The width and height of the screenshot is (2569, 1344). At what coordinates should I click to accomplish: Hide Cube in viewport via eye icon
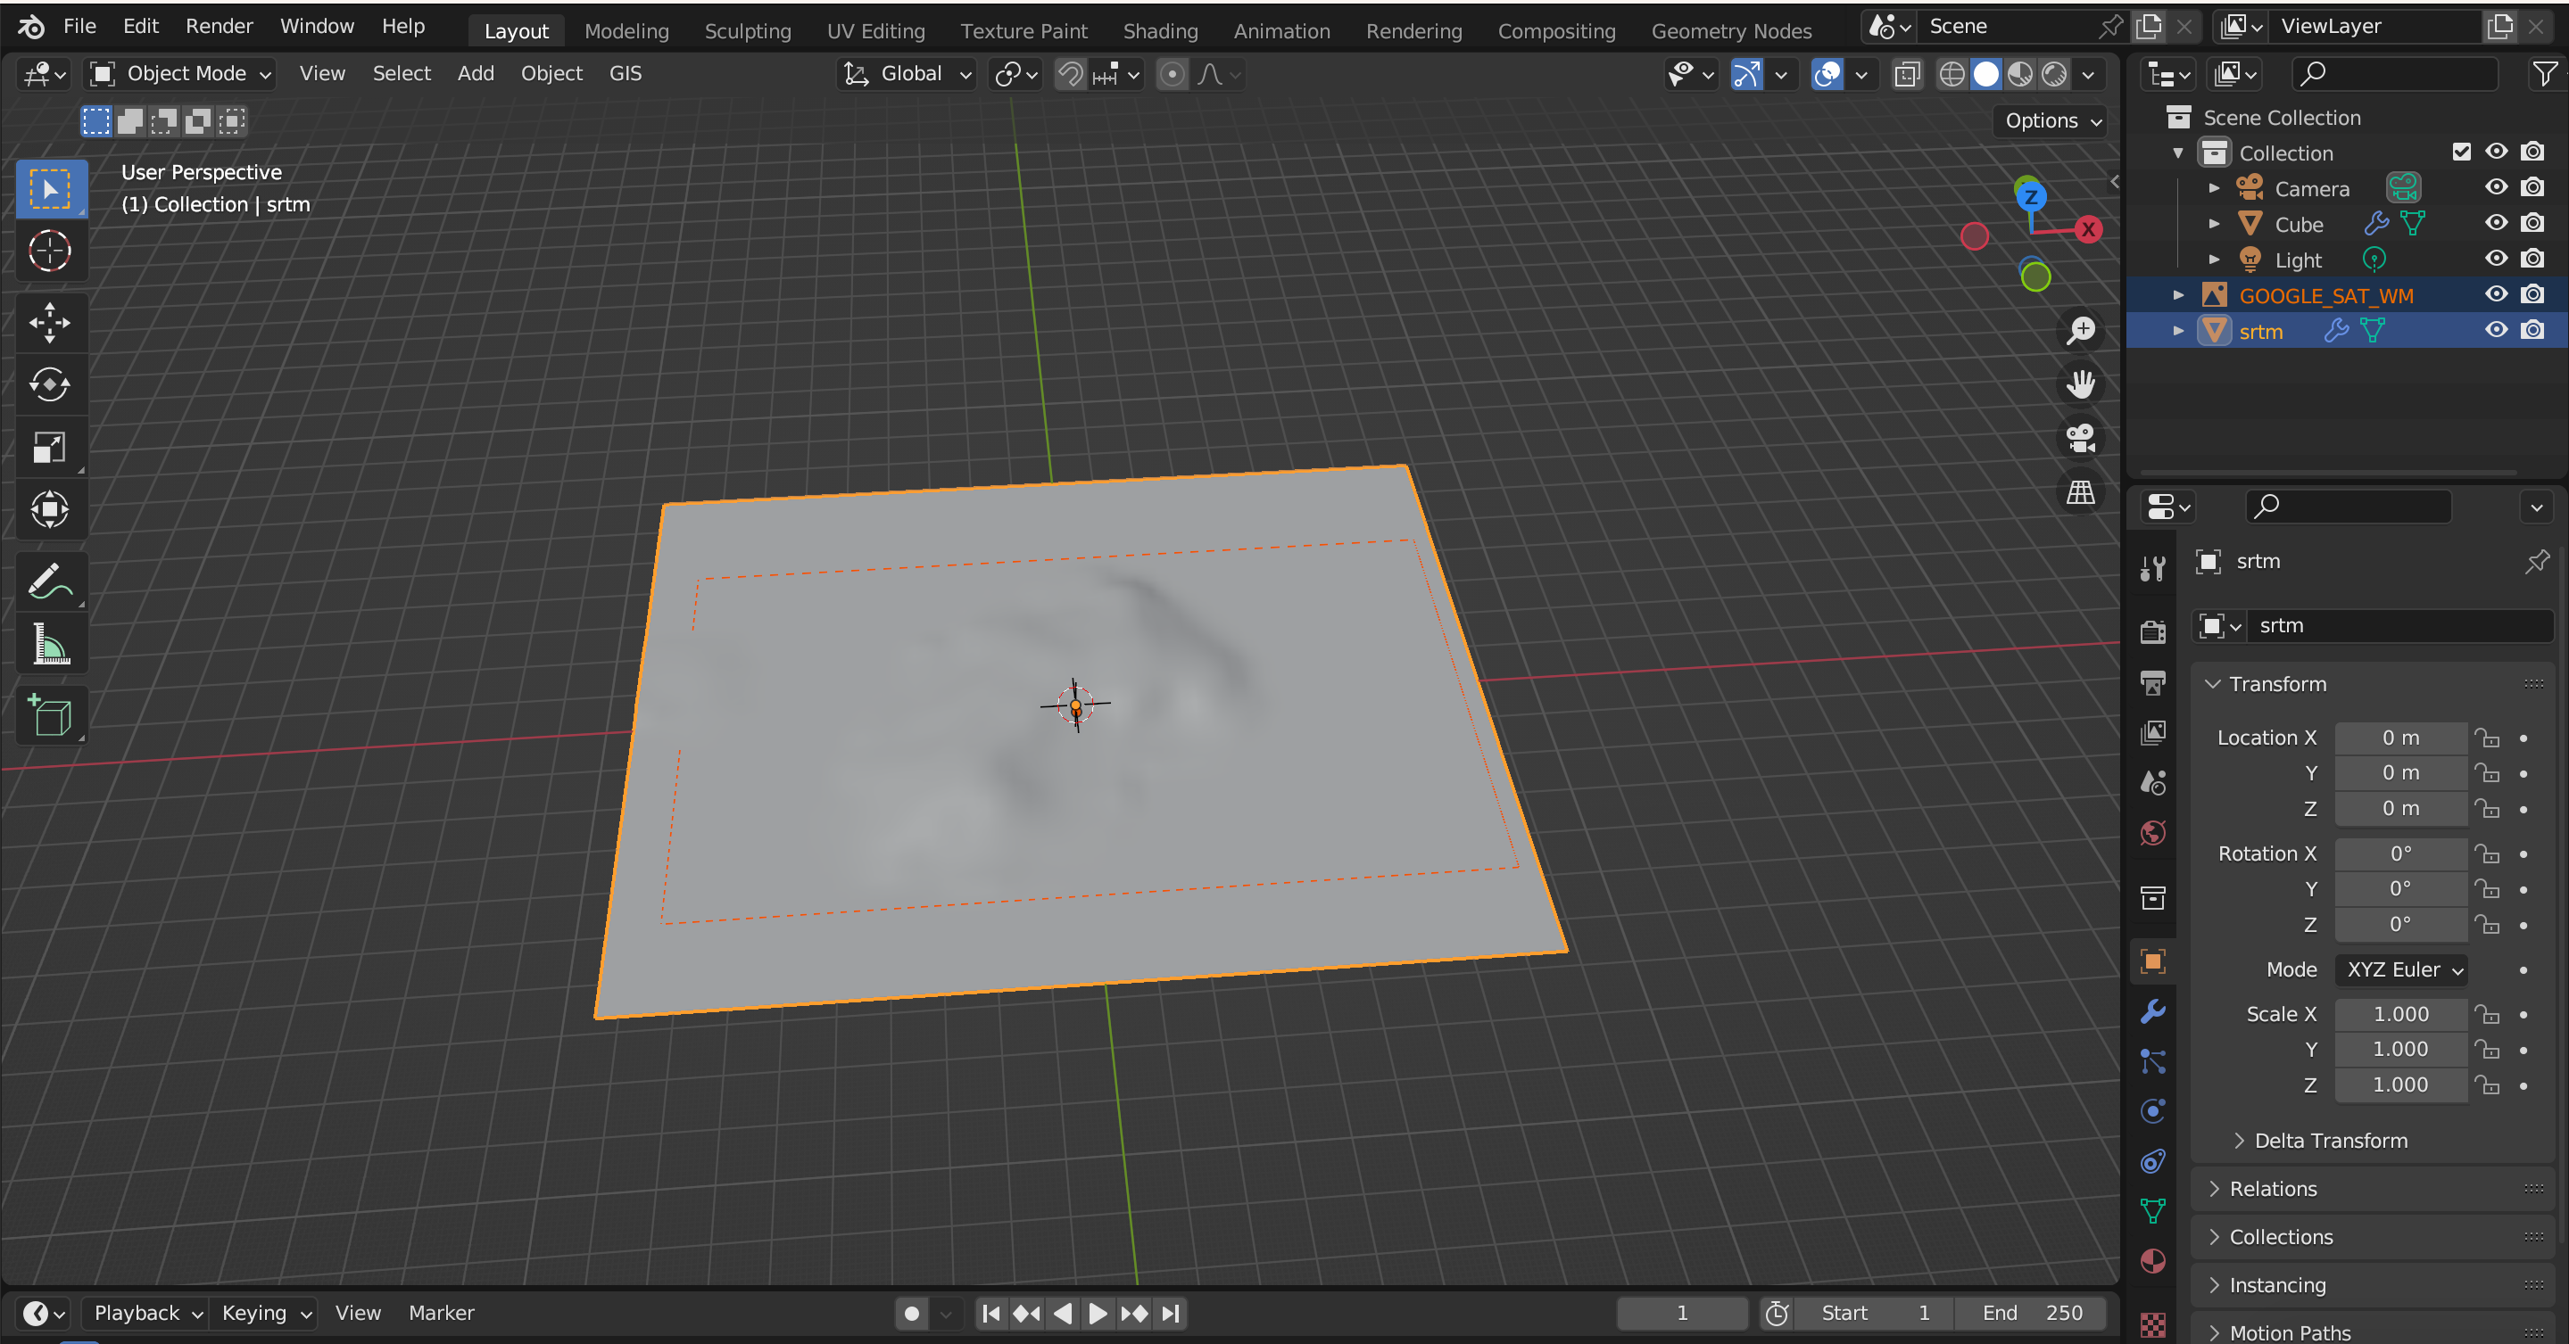click(2496, 223)
